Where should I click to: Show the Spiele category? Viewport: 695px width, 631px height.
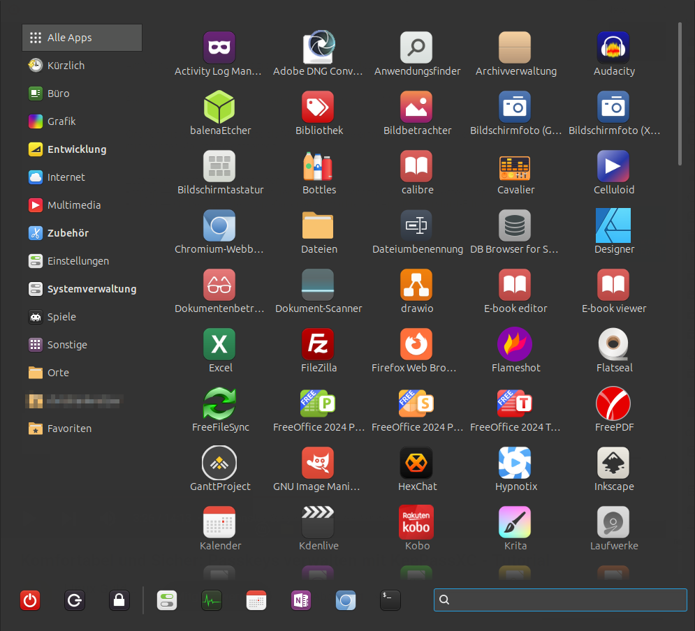pos(82,317)
